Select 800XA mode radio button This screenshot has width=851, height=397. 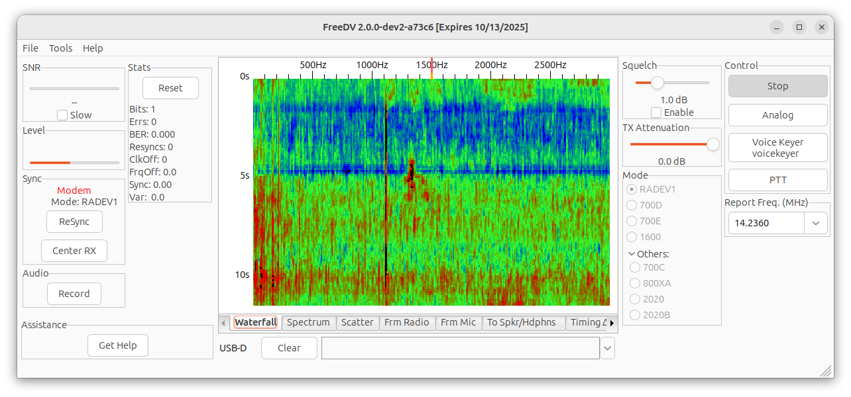pyautogui.click(x=635, y=283)
